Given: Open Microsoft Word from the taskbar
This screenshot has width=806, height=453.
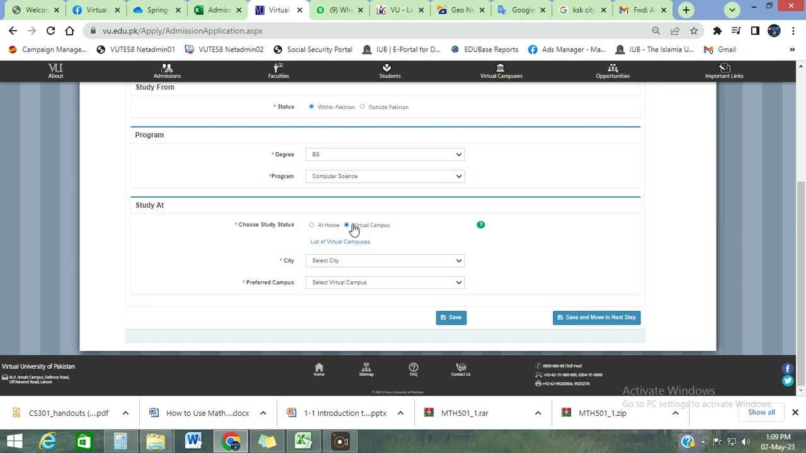Looking at the screenshot, I should point(194,441).
